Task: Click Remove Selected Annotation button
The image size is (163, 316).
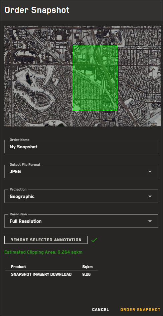Action: pyautogui.click(x=46, y=240)
